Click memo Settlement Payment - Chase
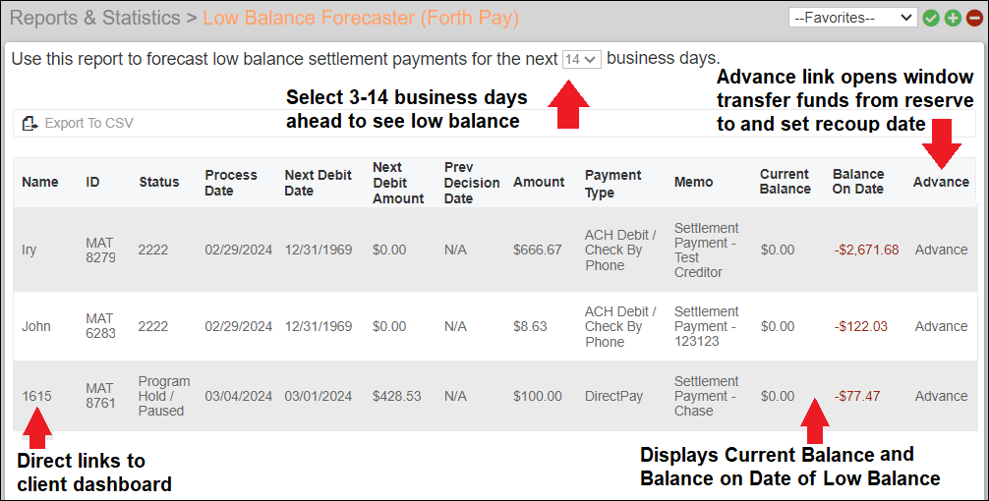 click(705, 396)
